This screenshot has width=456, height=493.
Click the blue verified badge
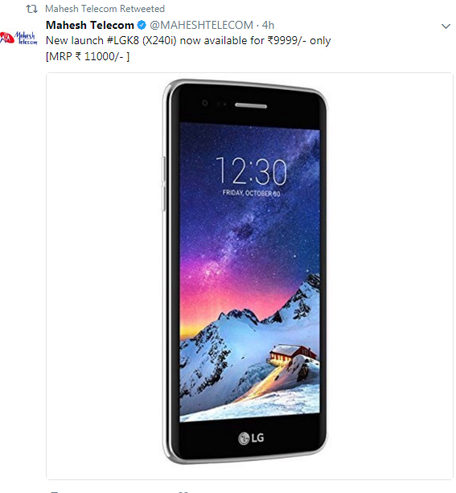pos(142,25)
